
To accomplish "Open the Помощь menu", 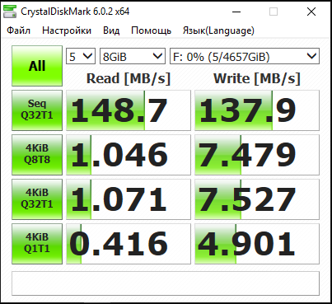I will [x=151, y=30].
